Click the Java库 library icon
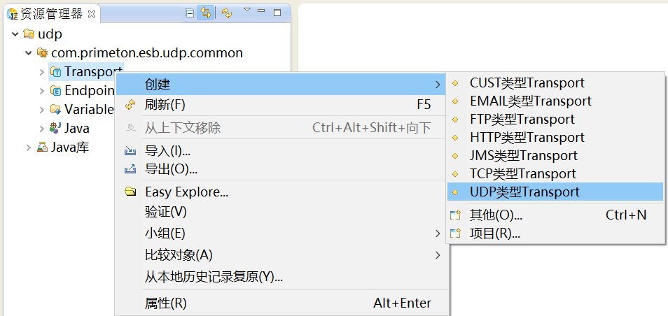 click(x=43, y=147)
